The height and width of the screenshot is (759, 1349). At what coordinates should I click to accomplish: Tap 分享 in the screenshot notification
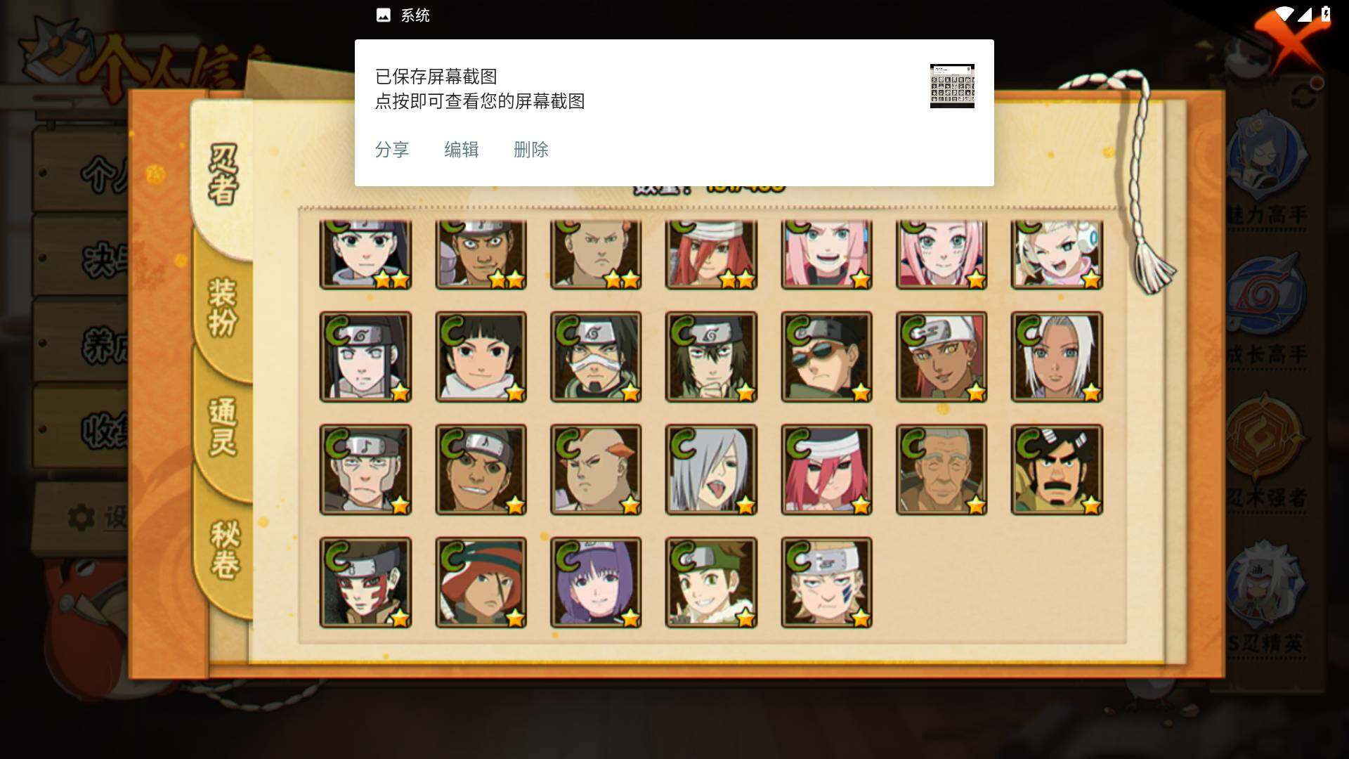391,150
